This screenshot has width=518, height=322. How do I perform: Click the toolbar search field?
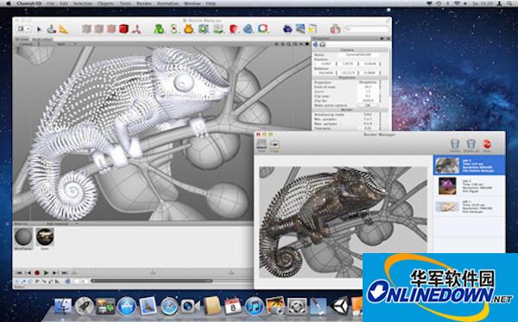point(366,29)
